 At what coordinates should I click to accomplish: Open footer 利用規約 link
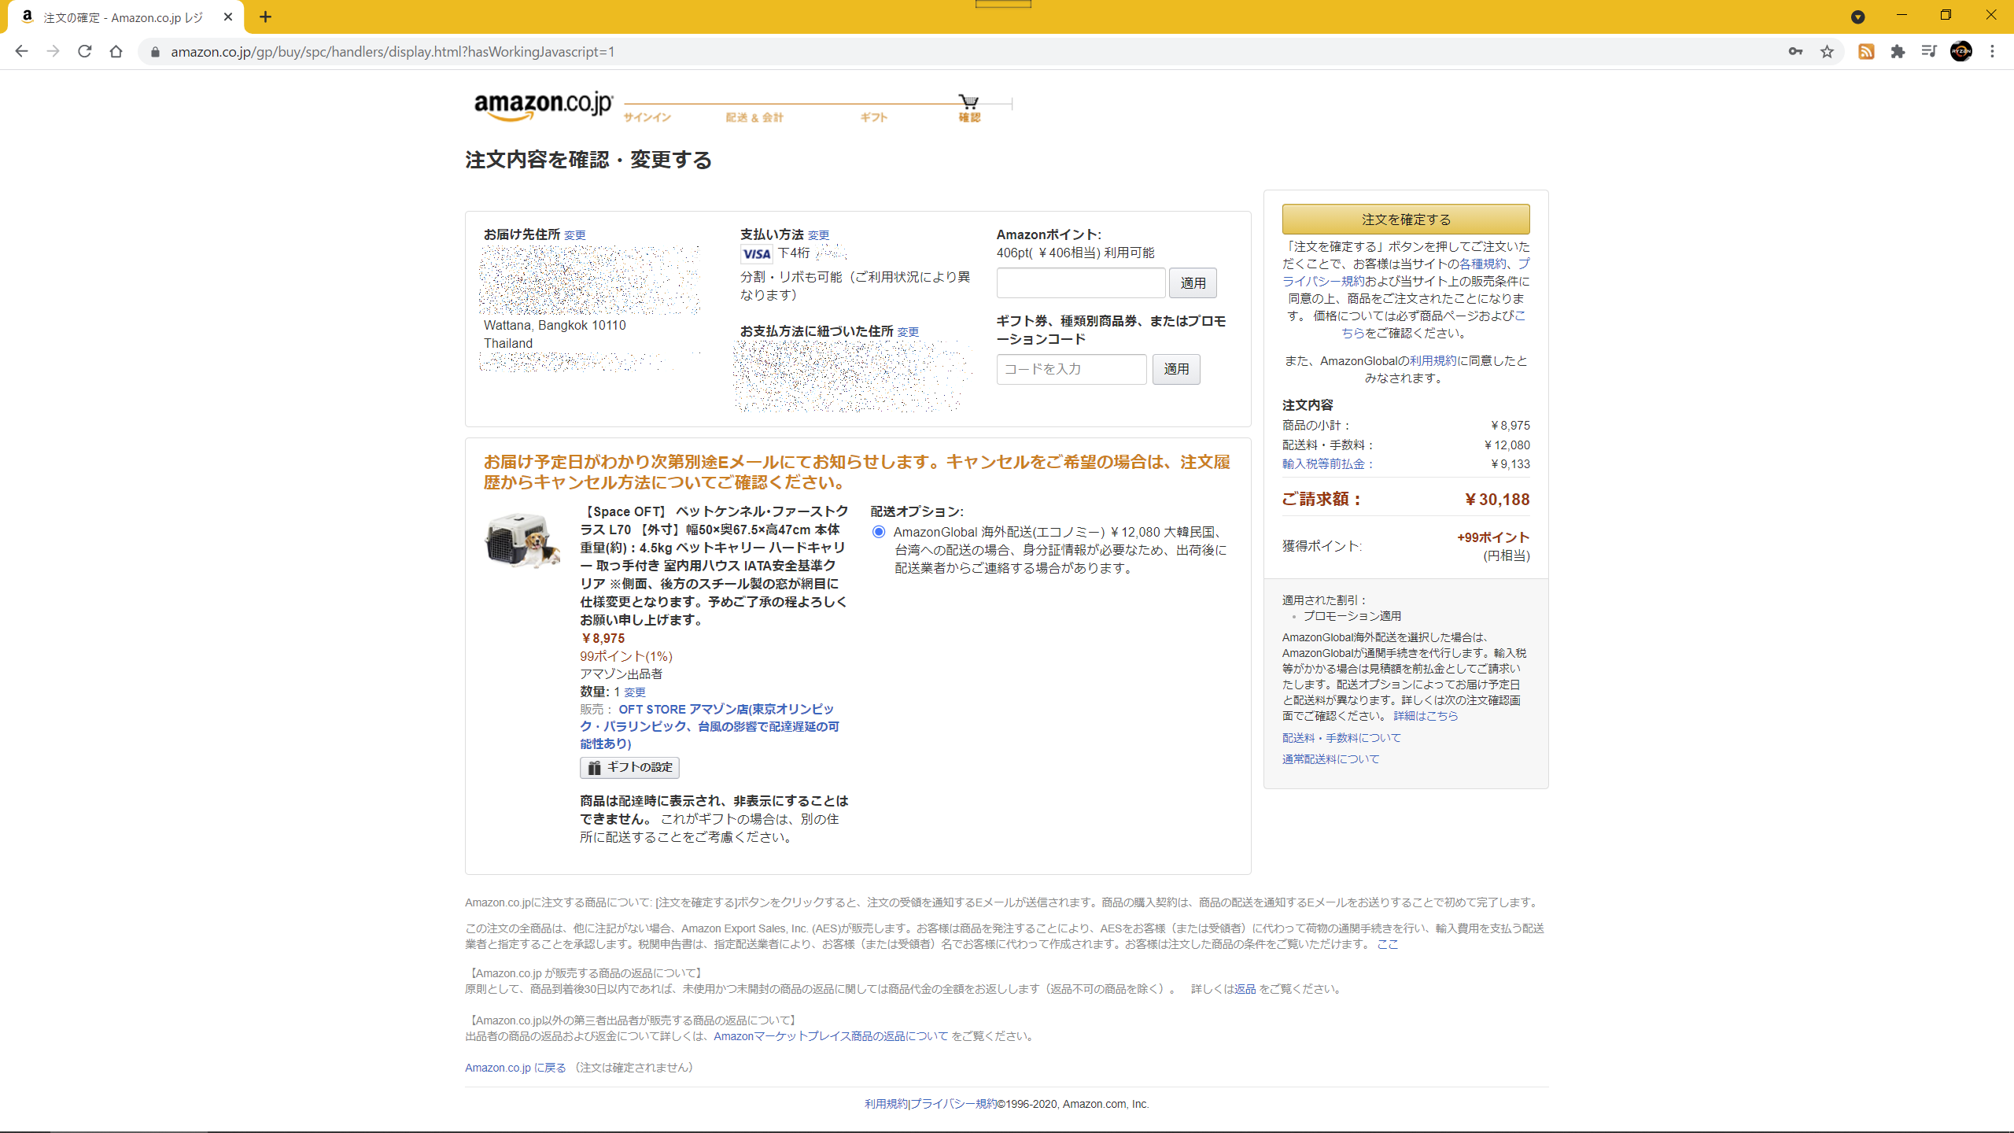[886, 1104]
